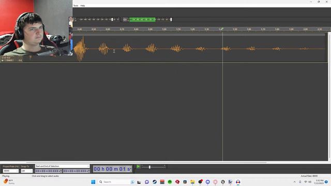Open the Copilot icon beside Search
The image size is (331, 186).
point(132,182)
